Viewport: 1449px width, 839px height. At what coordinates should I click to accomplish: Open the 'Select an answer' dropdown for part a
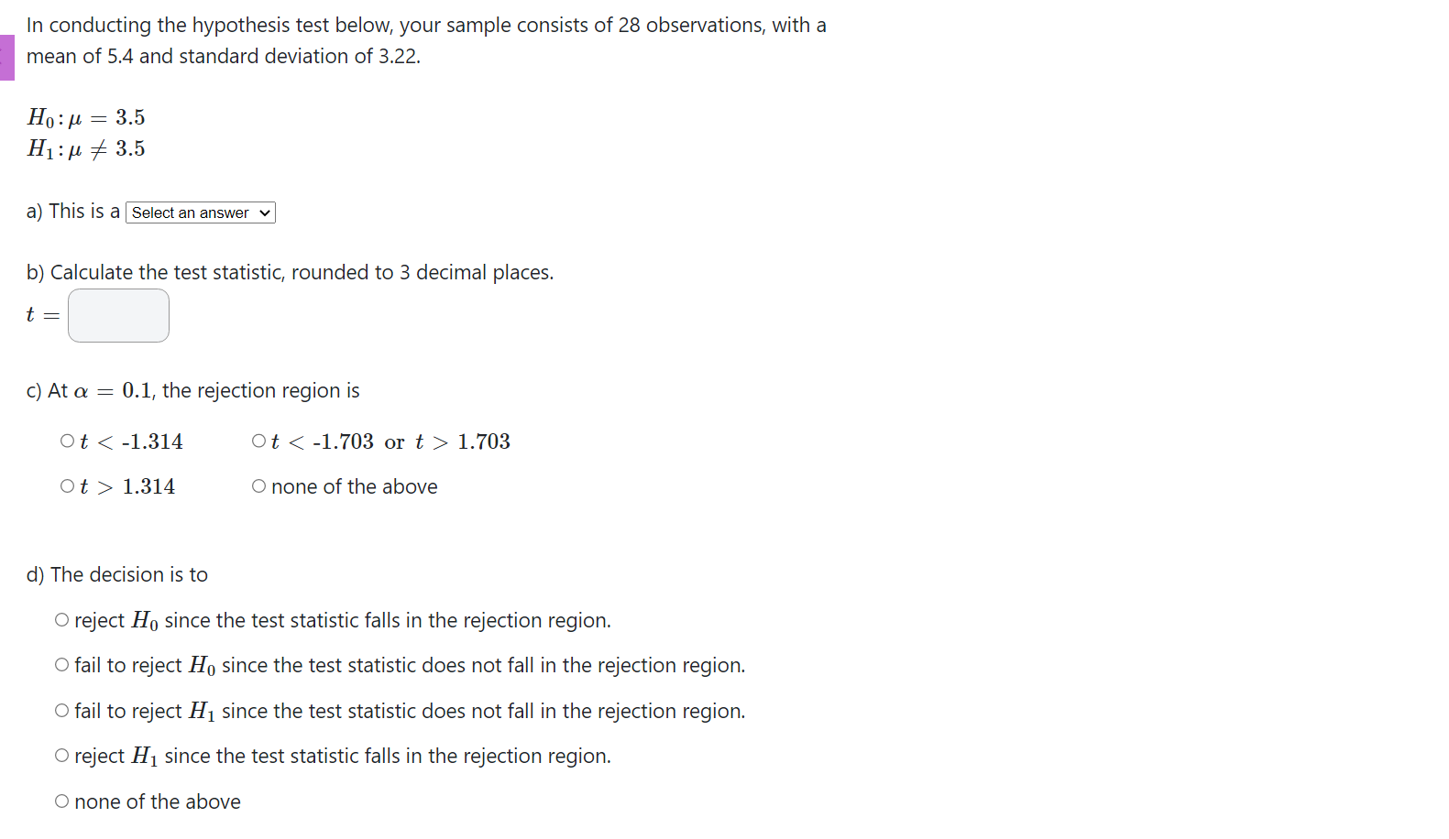coord(200,212)
